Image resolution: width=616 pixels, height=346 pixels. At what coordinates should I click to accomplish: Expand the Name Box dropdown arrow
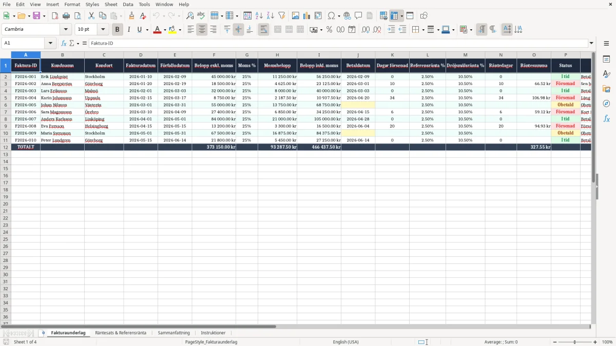click(x=50, y=43)
